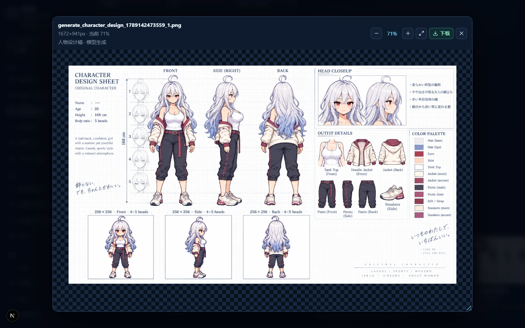Download the image via the 下载 button
Image resolution: width=525 pixels, height=328 pixels.
click(441, 33)
